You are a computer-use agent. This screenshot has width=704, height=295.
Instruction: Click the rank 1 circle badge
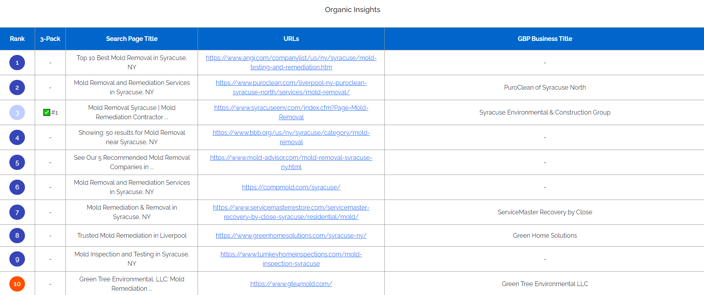tap(17, 62)
